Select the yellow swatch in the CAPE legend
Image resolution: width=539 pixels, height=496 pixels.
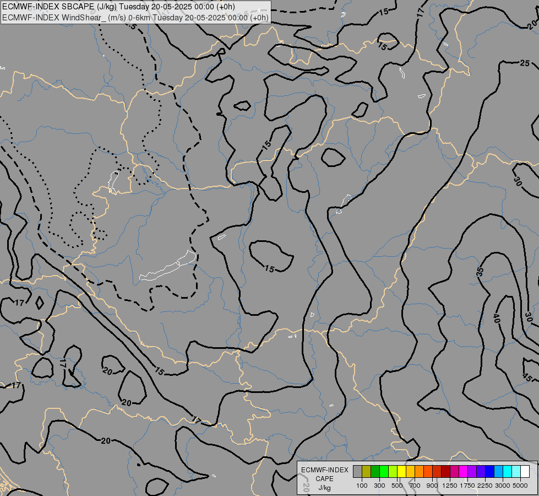pyautogui.click(x=401, y=471)
